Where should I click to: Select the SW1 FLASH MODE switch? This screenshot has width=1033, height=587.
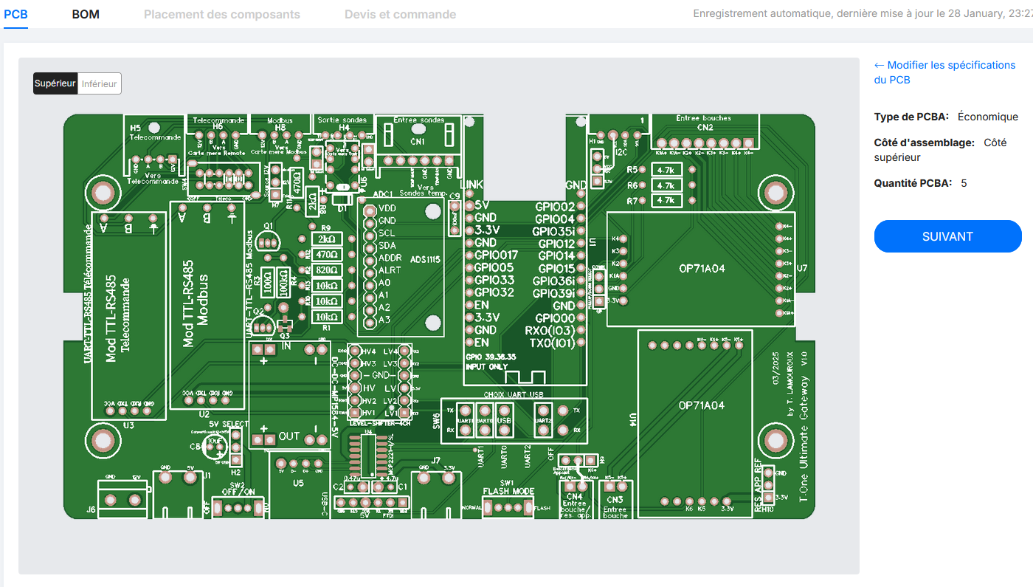coord(508,507)
